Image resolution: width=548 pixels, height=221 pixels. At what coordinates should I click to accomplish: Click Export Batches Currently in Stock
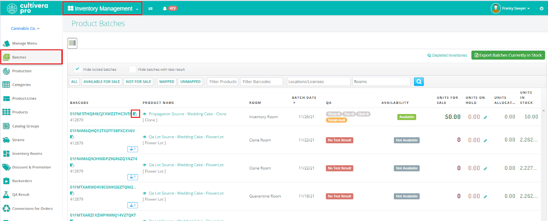[508, 55]
